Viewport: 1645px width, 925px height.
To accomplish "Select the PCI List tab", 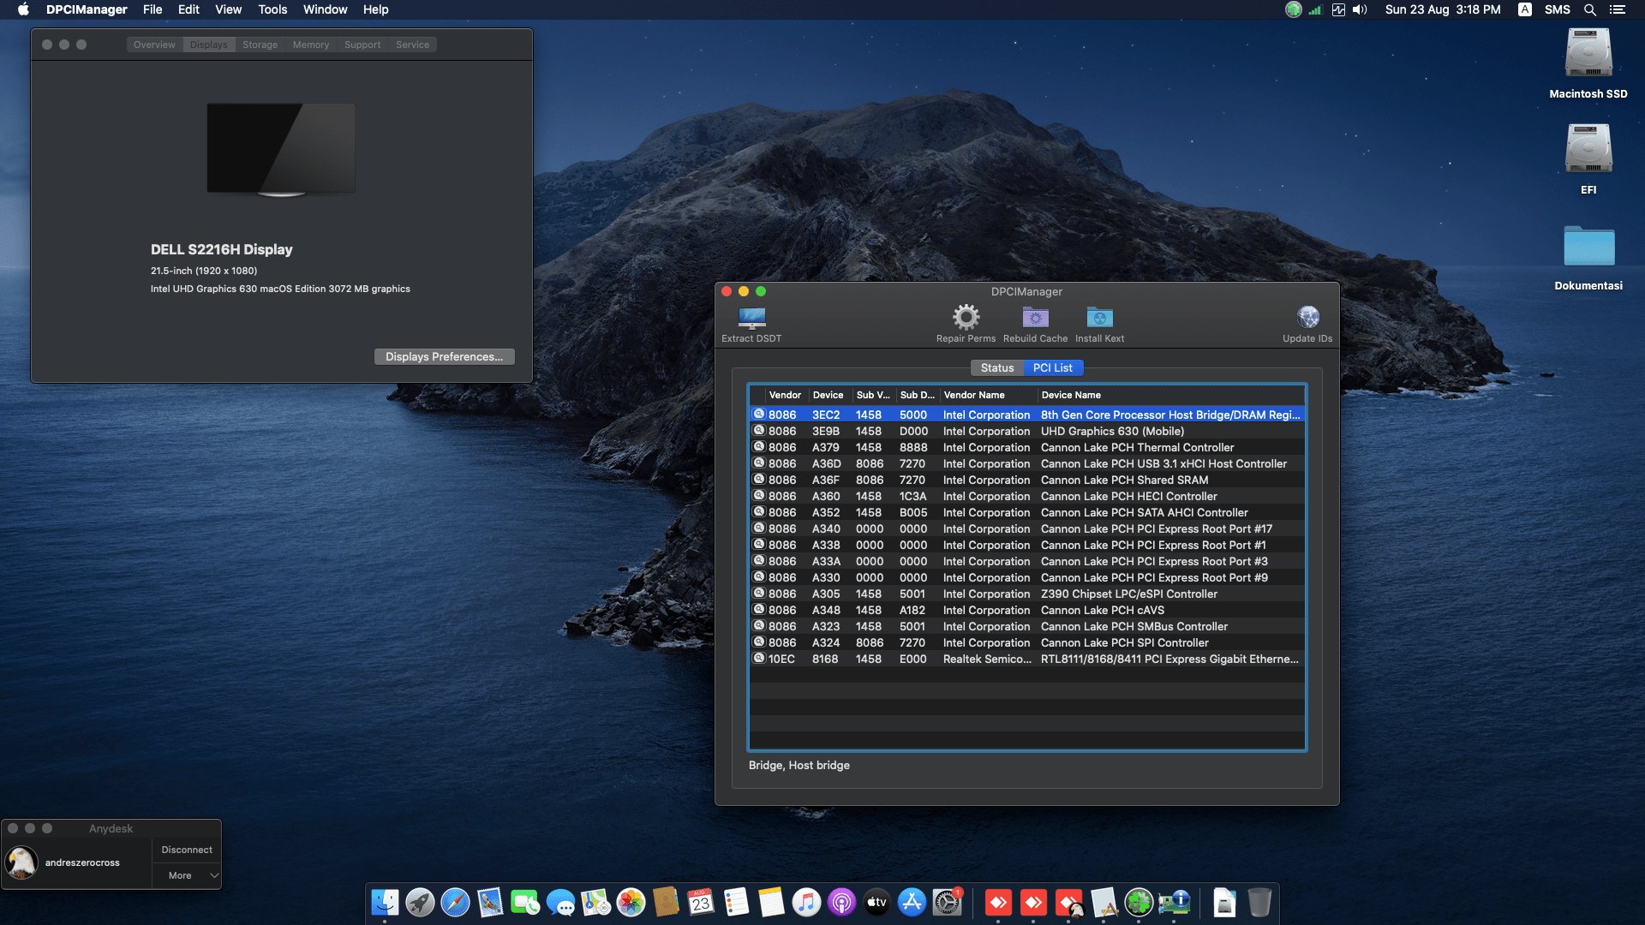I will tap(1052, 367).
